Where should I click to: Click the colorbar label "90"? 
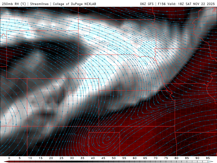(197, 158)
